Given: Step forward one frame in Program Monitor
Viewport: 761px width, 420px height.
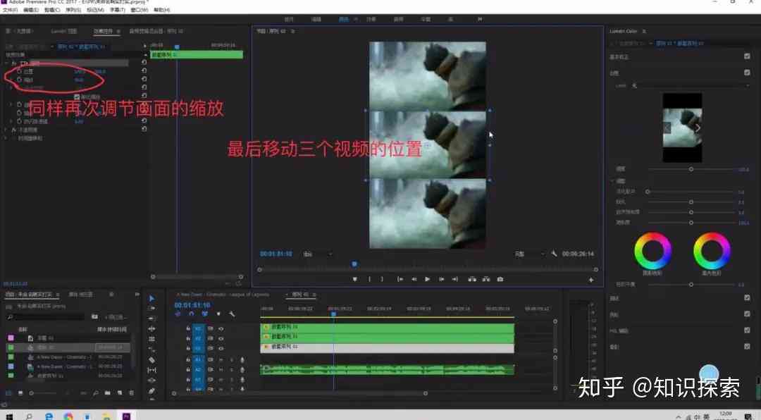Looking at the screenshot, I should click(441, 279).
